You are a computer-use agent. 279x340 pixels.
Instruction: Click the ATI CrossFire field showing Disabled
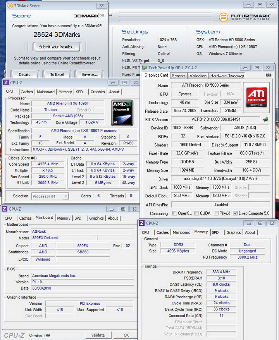(220, 204)
